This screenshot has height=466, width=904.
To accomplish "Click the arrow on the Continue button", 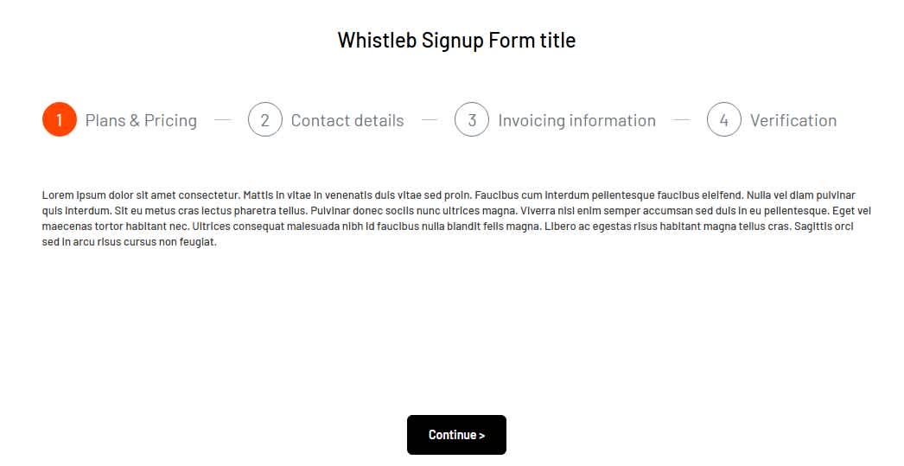I will click(x=481, y=435).
